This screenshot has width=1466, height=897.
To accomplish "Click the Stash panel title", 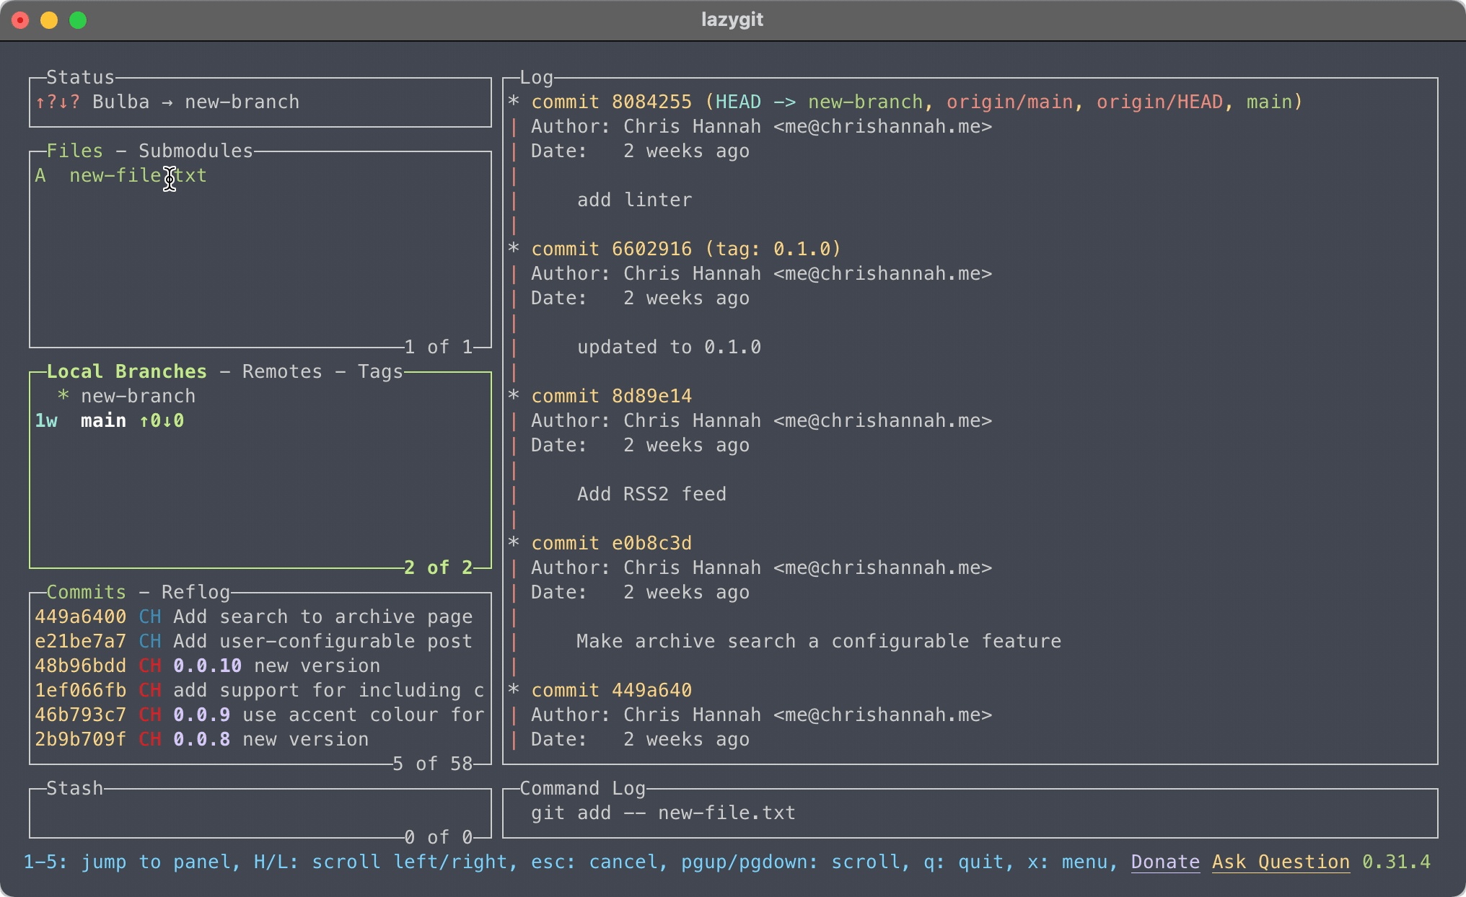I will click(x=75, y=788).
